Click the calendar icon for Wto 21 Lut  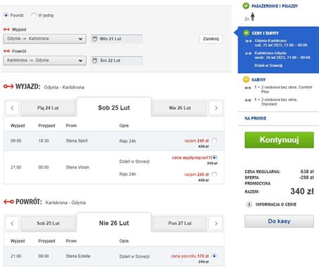click(95, 39)
